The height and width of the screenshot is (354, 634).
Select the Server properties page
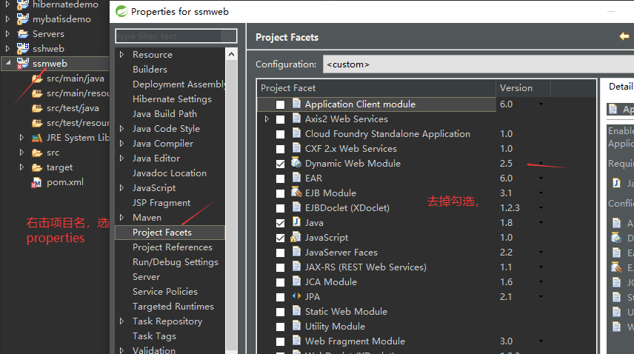[x=146, y=277]
